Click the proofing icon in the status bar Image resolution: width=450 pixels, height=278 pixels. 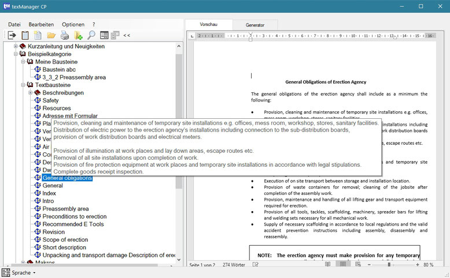(x=256, y=265)
